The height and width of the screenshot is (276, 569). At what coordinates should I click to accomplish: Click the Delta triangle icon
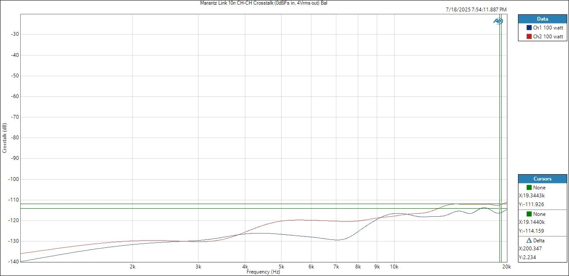click(x=529, y=241)
